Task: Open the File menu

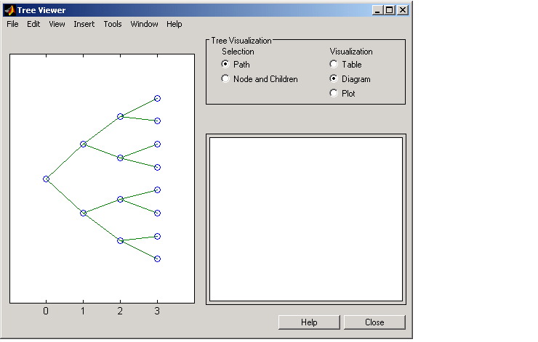Action: (x=12, y=24)
